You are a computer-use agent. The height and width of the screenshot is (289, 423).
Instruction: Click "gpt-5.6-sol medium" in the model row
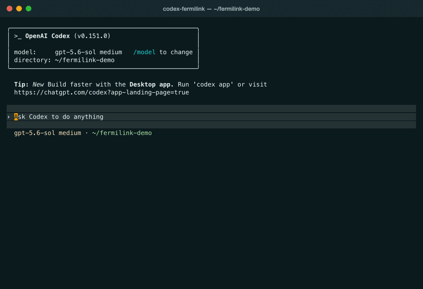88,52
